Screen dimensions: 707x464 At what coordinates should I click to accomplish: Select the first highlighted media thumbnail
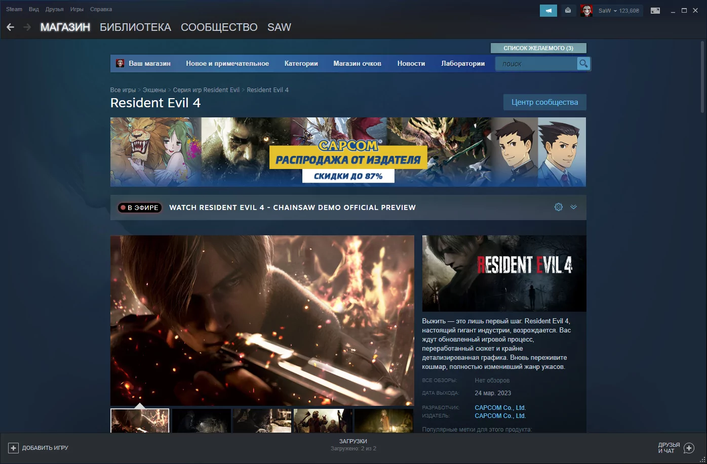(140, 421)
